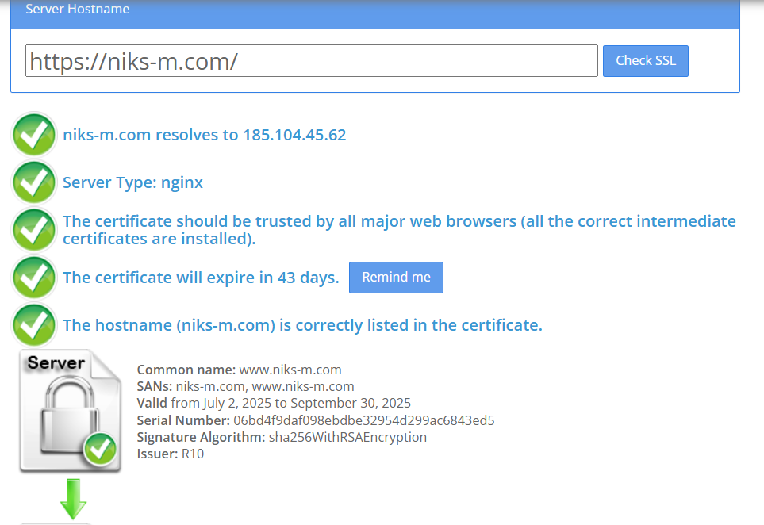Click the hostname correctly listed in certificate text

coord(302,325)
